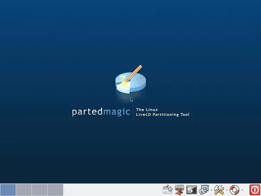Image resolution: width=261 pixels, height=196 pixels.
Task: Launch the Partition Editor disk icon
Action: [167, 190]
